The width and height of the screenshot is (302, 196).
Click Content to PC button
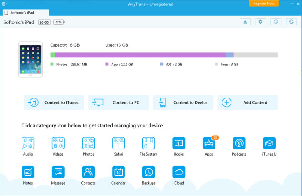[x=118, y=102]
